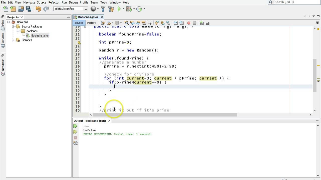Click the Save All disks icon
Screen dimensions: 321x180
point(29,9)
